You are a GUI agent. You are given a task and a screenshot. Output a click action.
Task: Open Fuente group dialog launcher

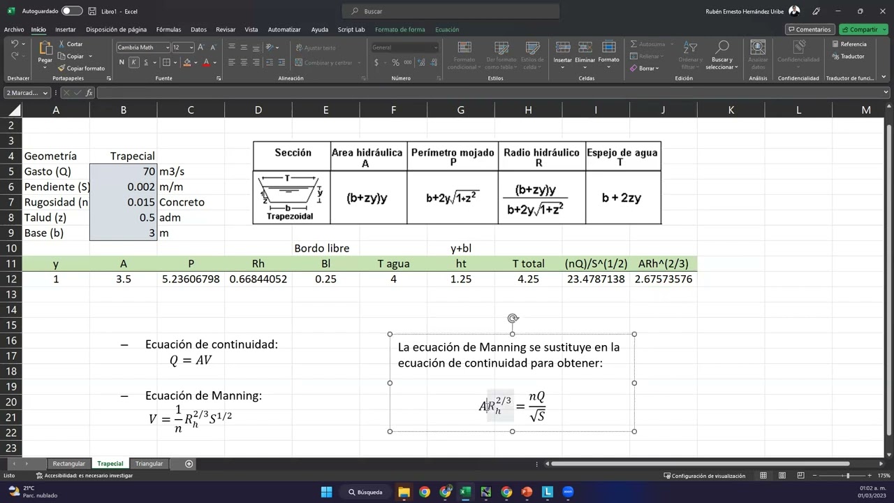(218, 78)
